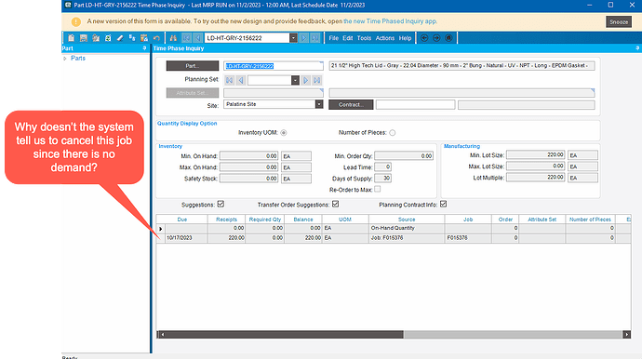Viewport: 642px width, 359px height.
Task: Click the Job column header
Action: click(468, 219)
